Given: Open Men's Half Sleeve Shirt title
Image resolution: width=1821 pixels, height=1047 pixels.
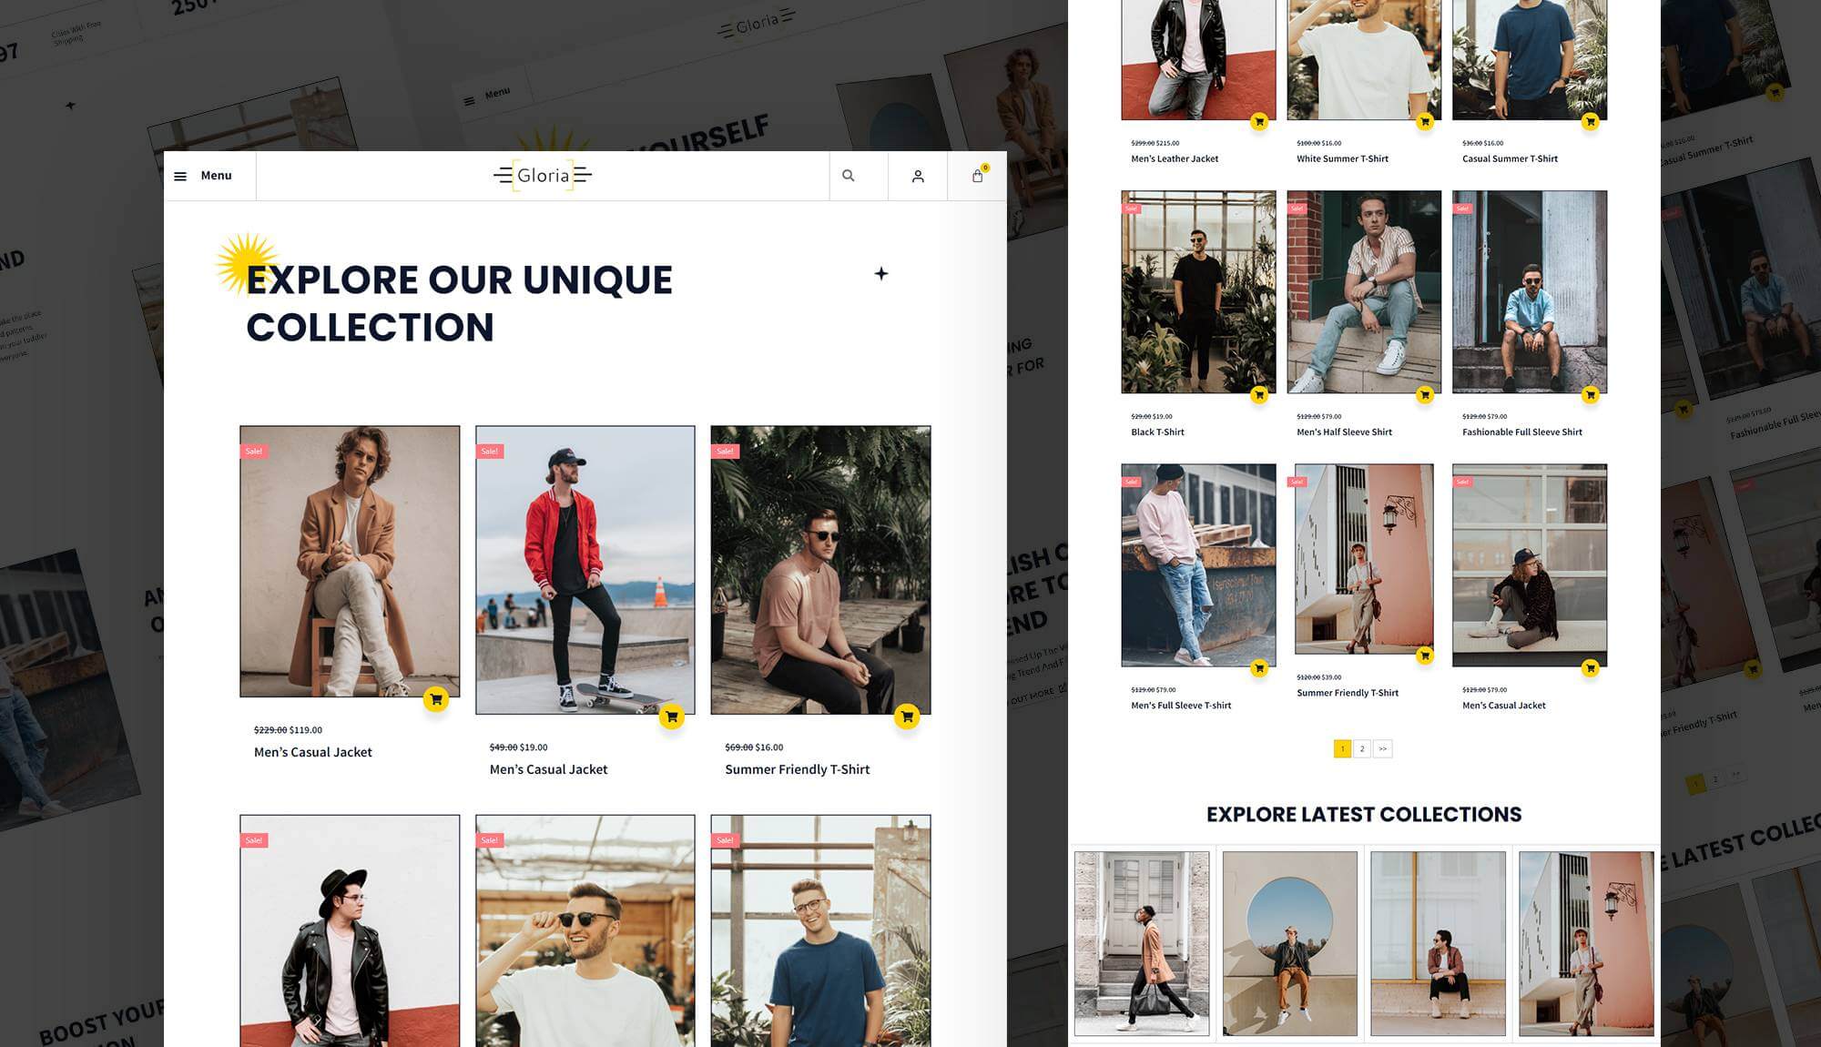Looking at the screenshot, I should click(x=1344, y=432).
